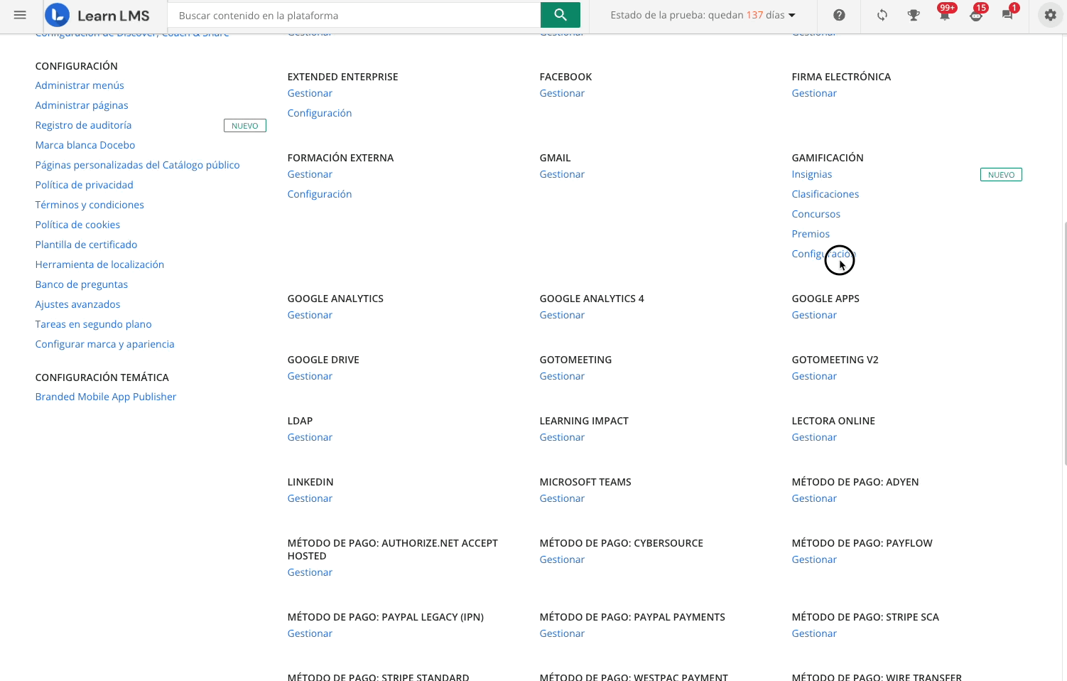The height and width of the screenshot is (681, 1067).
Task: Open the bot icon with 15 badge
Action: pyautogui.click(x=975, y=15)
